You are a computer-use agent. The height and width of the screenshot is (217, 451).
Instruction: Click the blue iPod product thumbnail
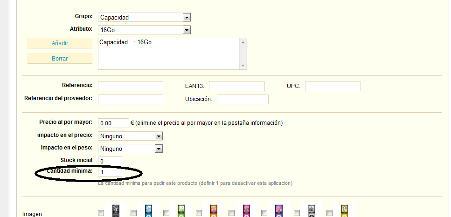tap(149, 211)
